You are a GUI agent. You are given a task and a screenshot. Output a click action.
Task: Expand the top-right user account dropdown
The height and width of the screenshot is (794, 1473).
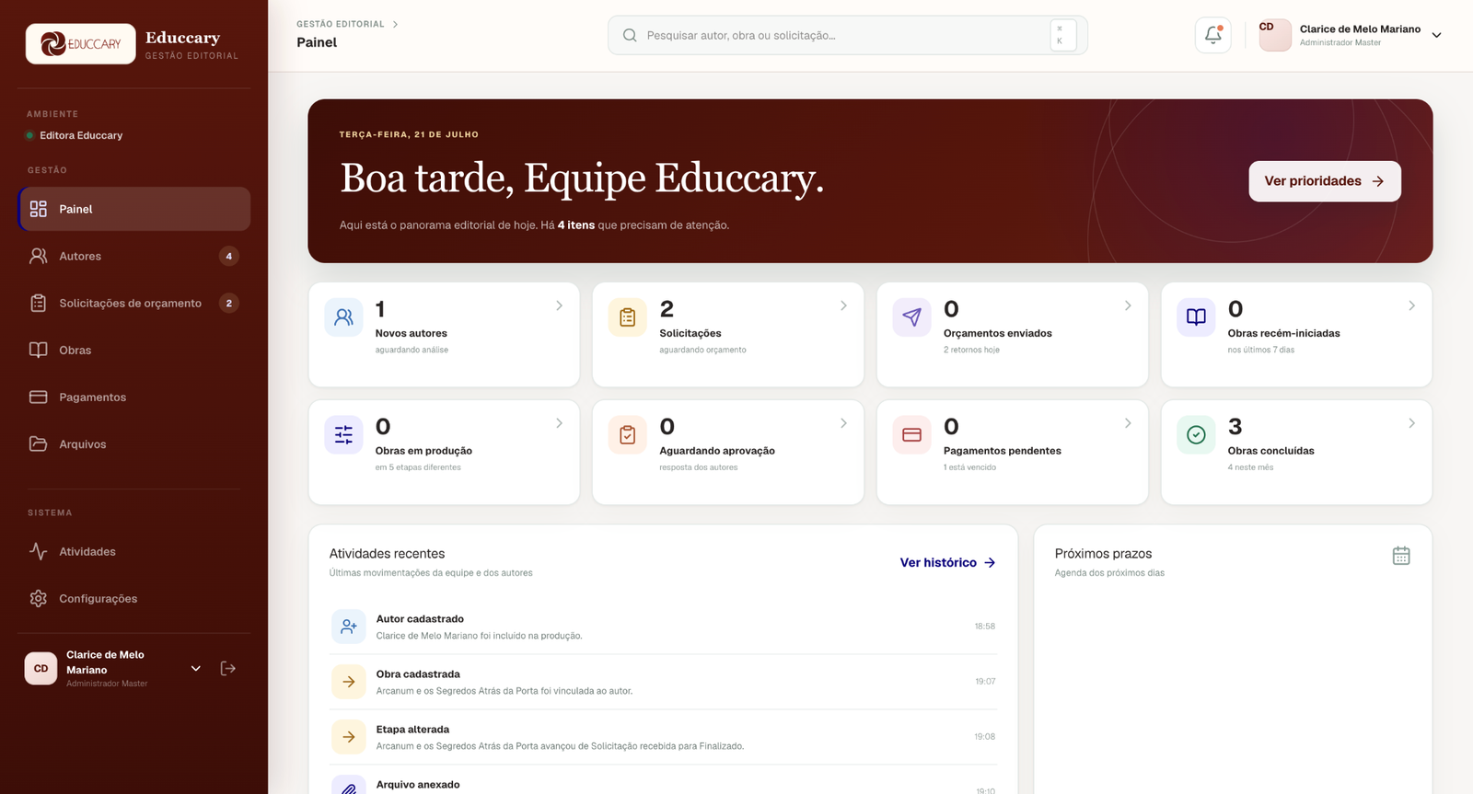click(1436, 35)
